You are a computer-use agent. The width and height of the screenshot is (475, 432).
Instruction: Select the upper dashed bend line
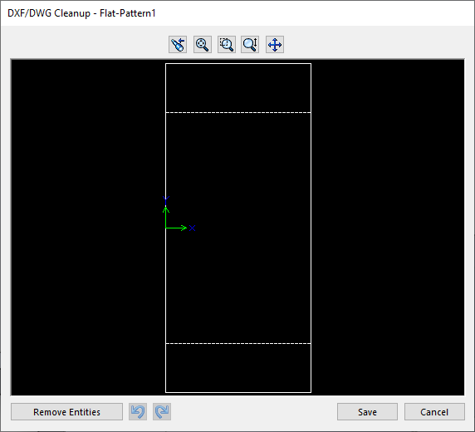click(x=238, y=112)
